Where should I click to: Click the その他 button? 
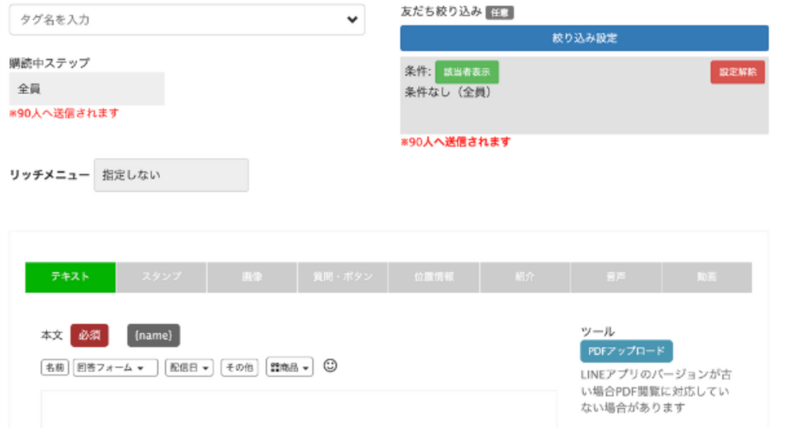239,367
